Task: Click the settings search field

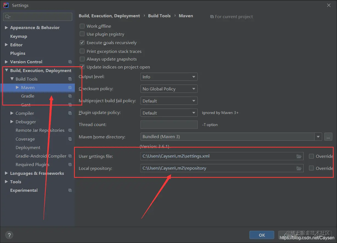Action: pos(38,17)
